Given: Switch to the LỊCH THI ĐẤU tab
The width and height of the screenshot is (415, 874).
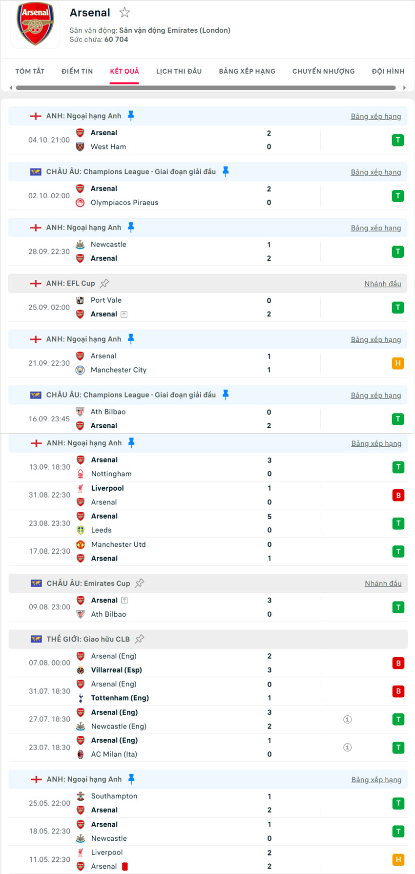Looking at the screenshot, I should coord(179,71).
